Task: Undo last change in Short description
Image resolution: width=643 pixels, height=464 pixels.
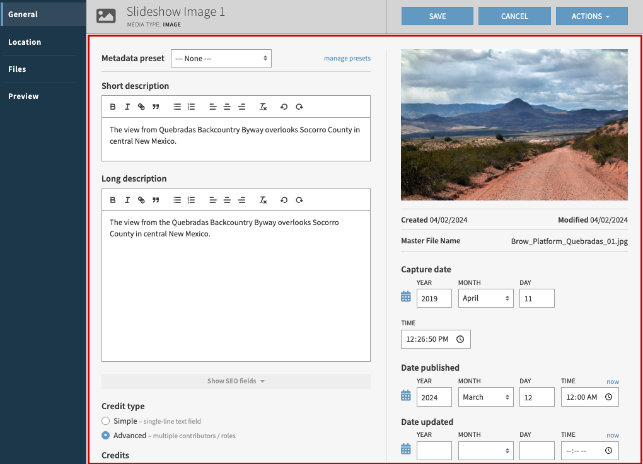Action: pos(284,106)
